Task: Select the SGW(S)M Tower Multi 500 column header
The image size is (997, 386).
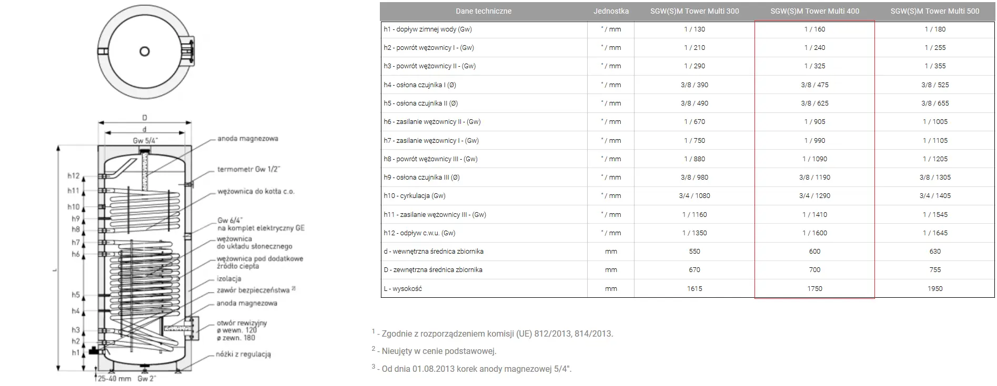Action: coord(934,11)
